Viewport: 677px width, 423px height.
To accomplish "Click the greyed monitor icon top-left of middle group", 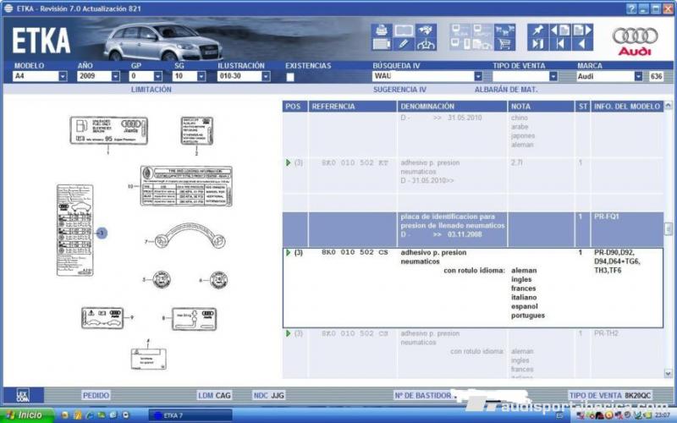I will [460, 30].
